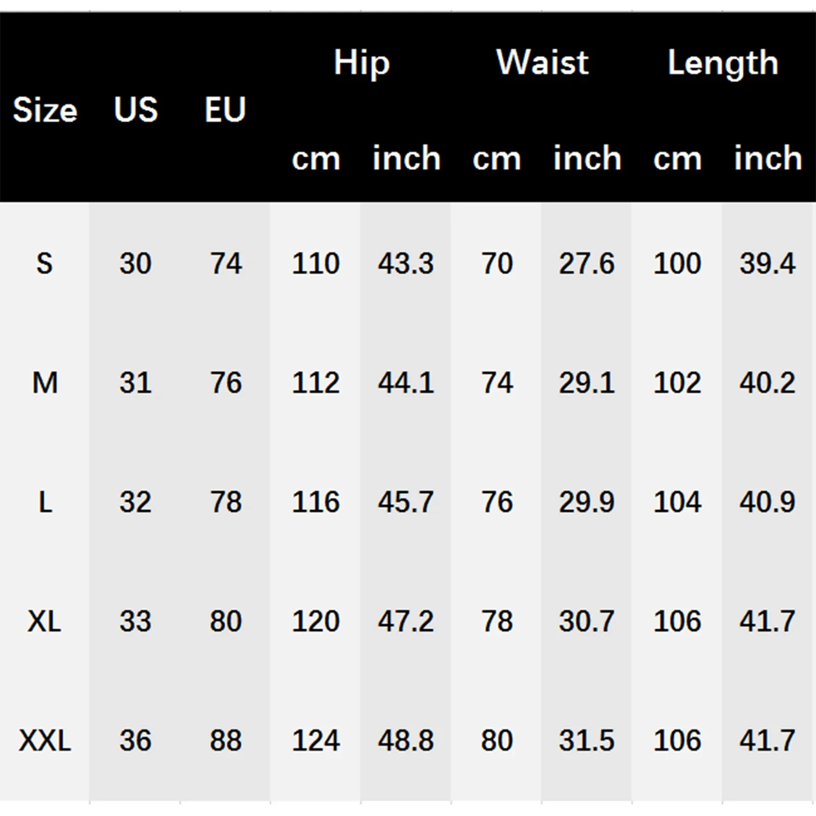Click the Hip column header
The width and height of the screenshot is (816, 816).
tap(362, 63)
